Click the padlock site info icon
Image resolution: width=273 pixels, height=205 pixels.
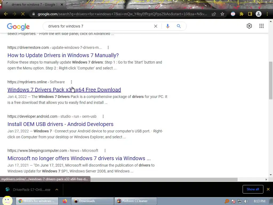point(34,14)
